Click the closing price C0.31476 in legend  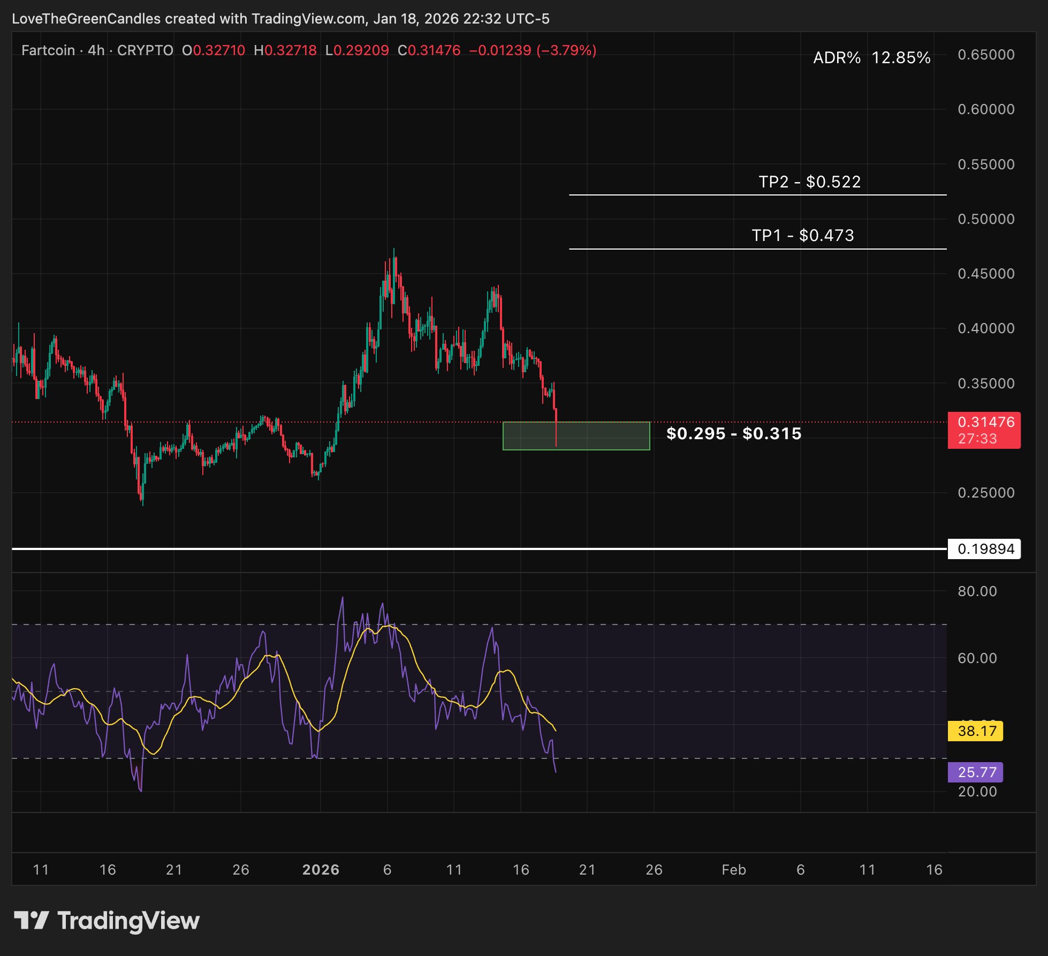pos(429,50)
